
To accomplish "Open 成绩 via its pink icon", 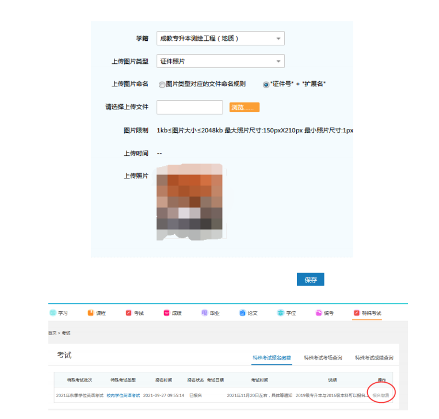I will [x=167, y=313].
